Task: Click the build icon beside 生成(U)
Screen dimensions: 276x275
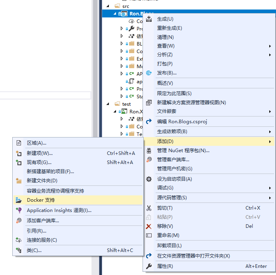Action: point(149,19)
